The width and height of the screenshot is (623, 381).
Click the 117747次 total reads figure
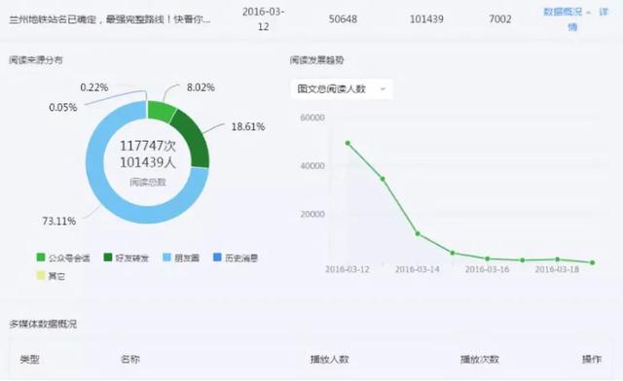[x=148, y=146]
